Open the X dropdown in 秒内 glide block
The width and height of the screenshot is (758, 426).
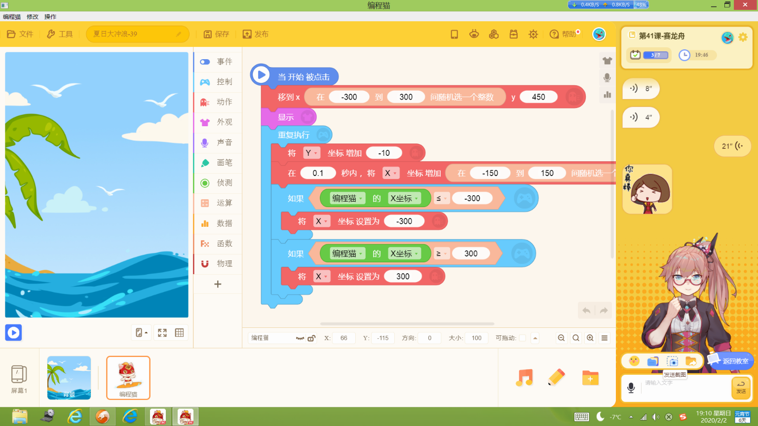pos(391,173)
